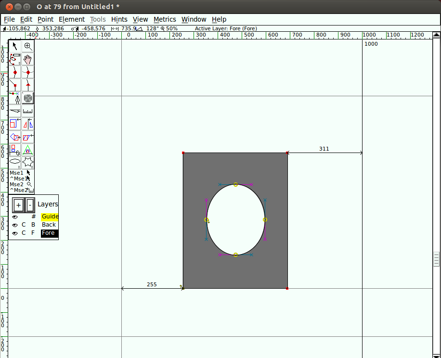
Task: Open the Element menu
Action: coord(72,19)
